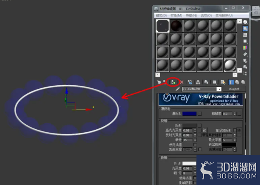This screenshot has width=260, height=185.
Task: Select the white glossy sphere sample slot
Action: point(230,65)
